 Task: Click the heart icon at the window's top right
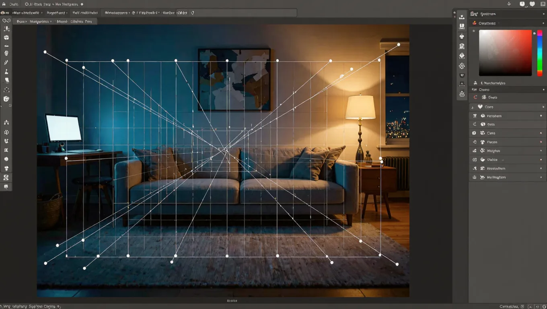pos(532,4)
